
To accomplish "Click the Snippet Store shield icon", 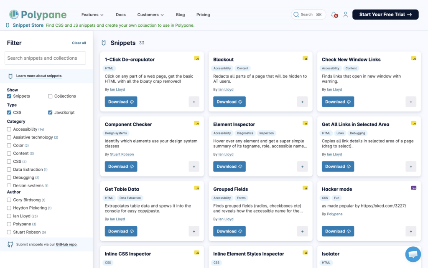I will (8, 25).
